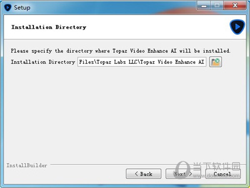Click the Setup window title bar icon
The image size is (250, 188).
point(7,7)
